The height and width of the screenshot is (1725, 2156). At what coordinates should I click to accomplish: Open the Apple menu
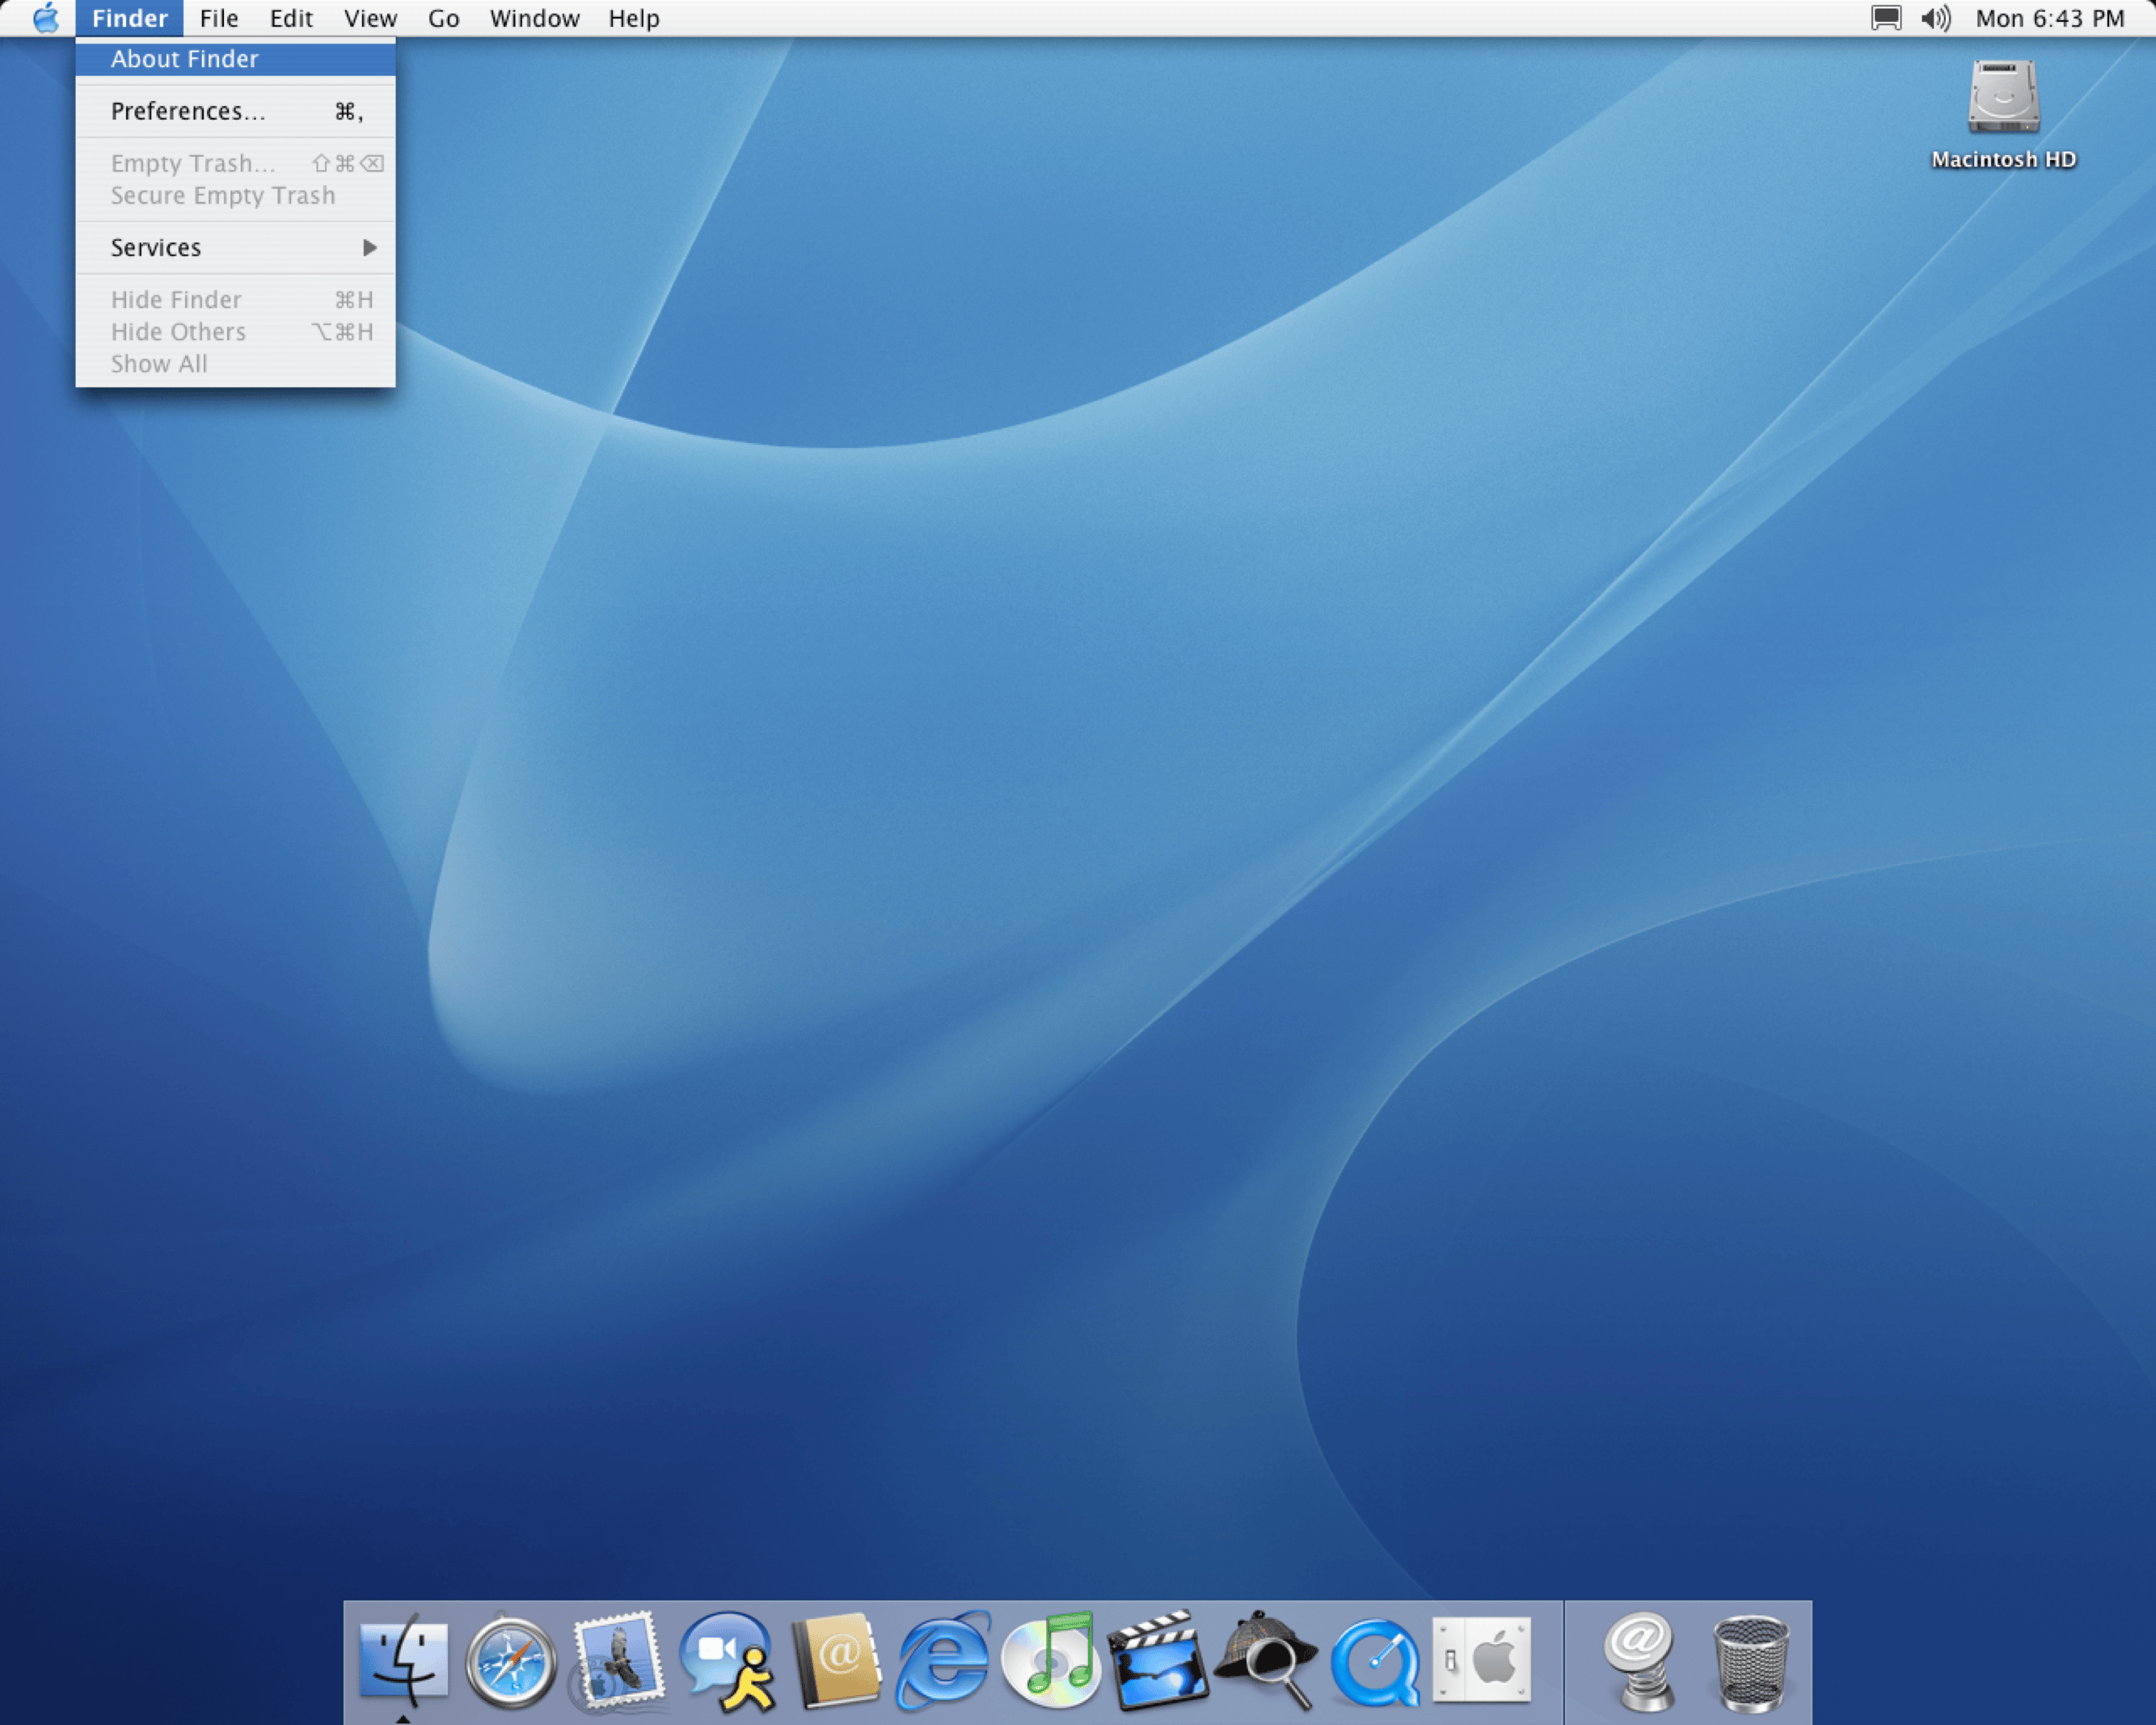[x=45, y=18]
